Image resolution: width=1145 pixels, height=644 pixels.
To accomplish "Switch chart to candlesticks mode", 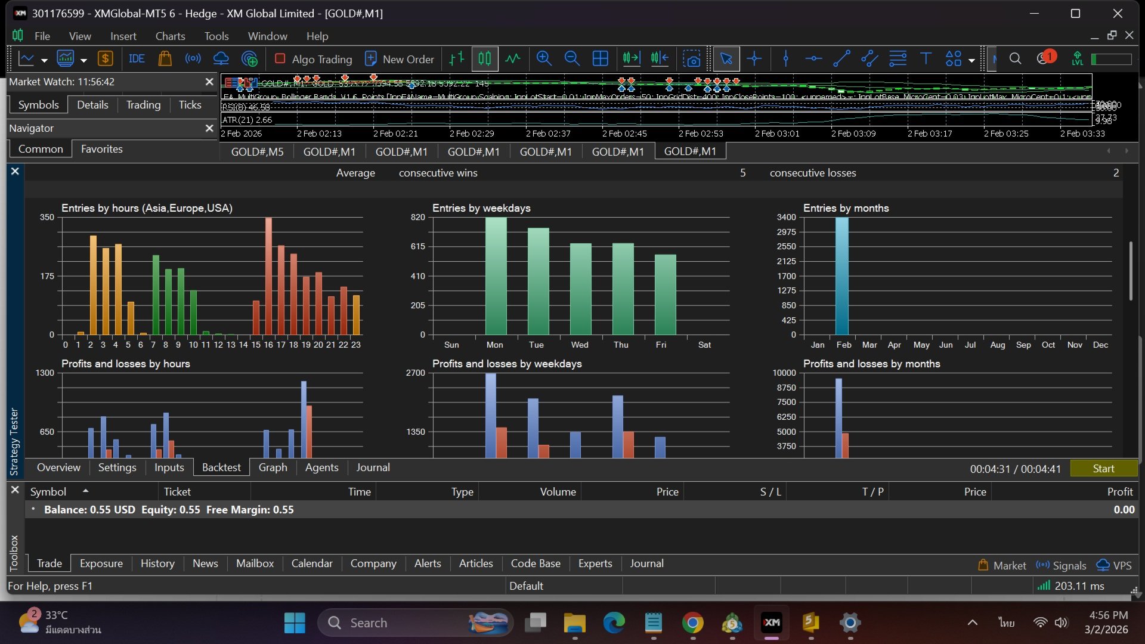I will 485,59.
